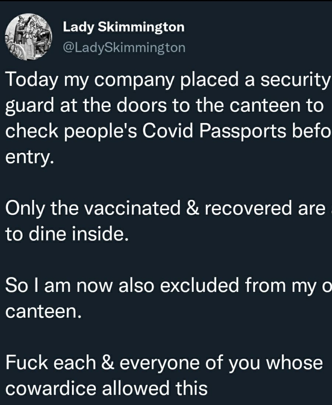Select the line "to dine inside."
This screenshot has width=332, height=405.
[66, 234]
